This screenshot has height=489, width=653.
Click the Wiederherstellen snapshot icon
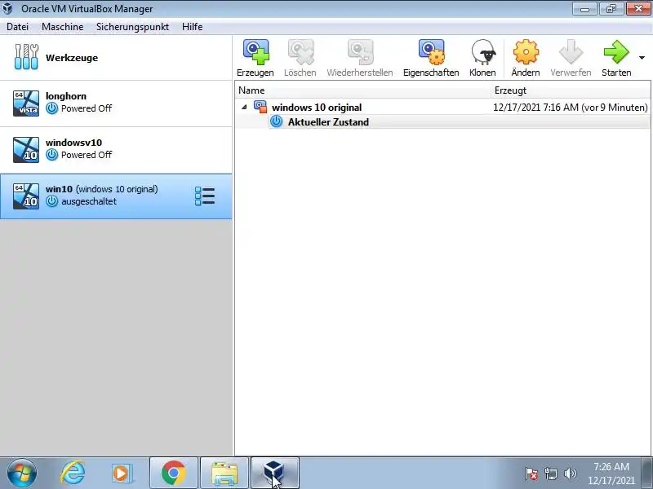(x=360, y=52)
